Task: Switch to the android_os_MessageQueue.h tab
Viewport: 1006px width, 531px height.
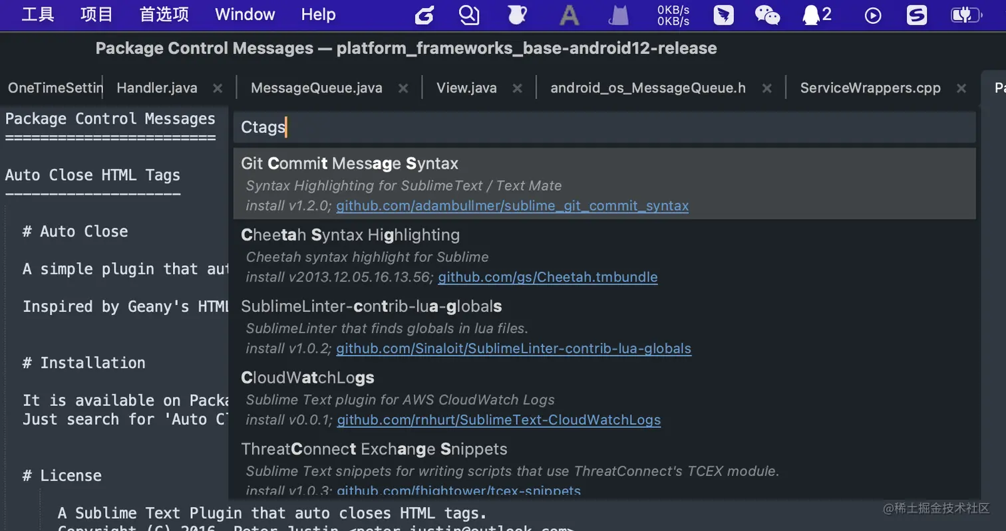Action: (x=648, y=88)
